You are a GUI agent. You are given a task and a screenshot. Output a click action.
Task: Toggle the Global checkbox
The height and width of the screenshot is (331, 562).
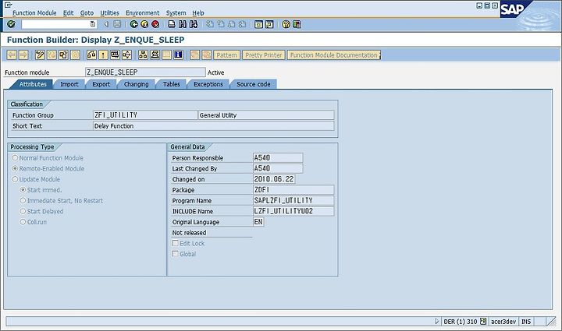[176, 254]
